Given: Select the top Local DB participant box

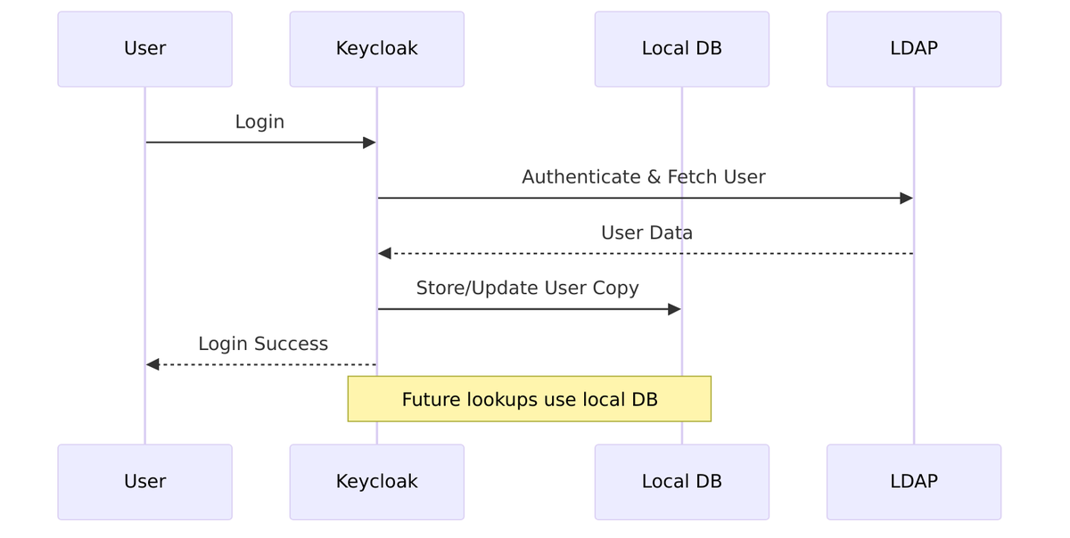Looking at the screenshot, I should 681,49.
